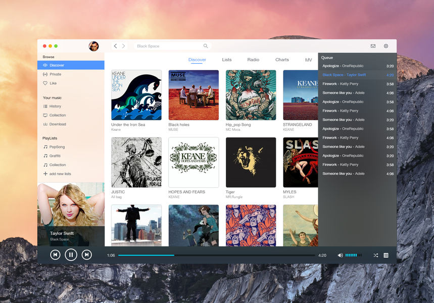This screenshot has height=303, width=434.
Task: Open the Discover item in sidebar
Action: [71, 65]
